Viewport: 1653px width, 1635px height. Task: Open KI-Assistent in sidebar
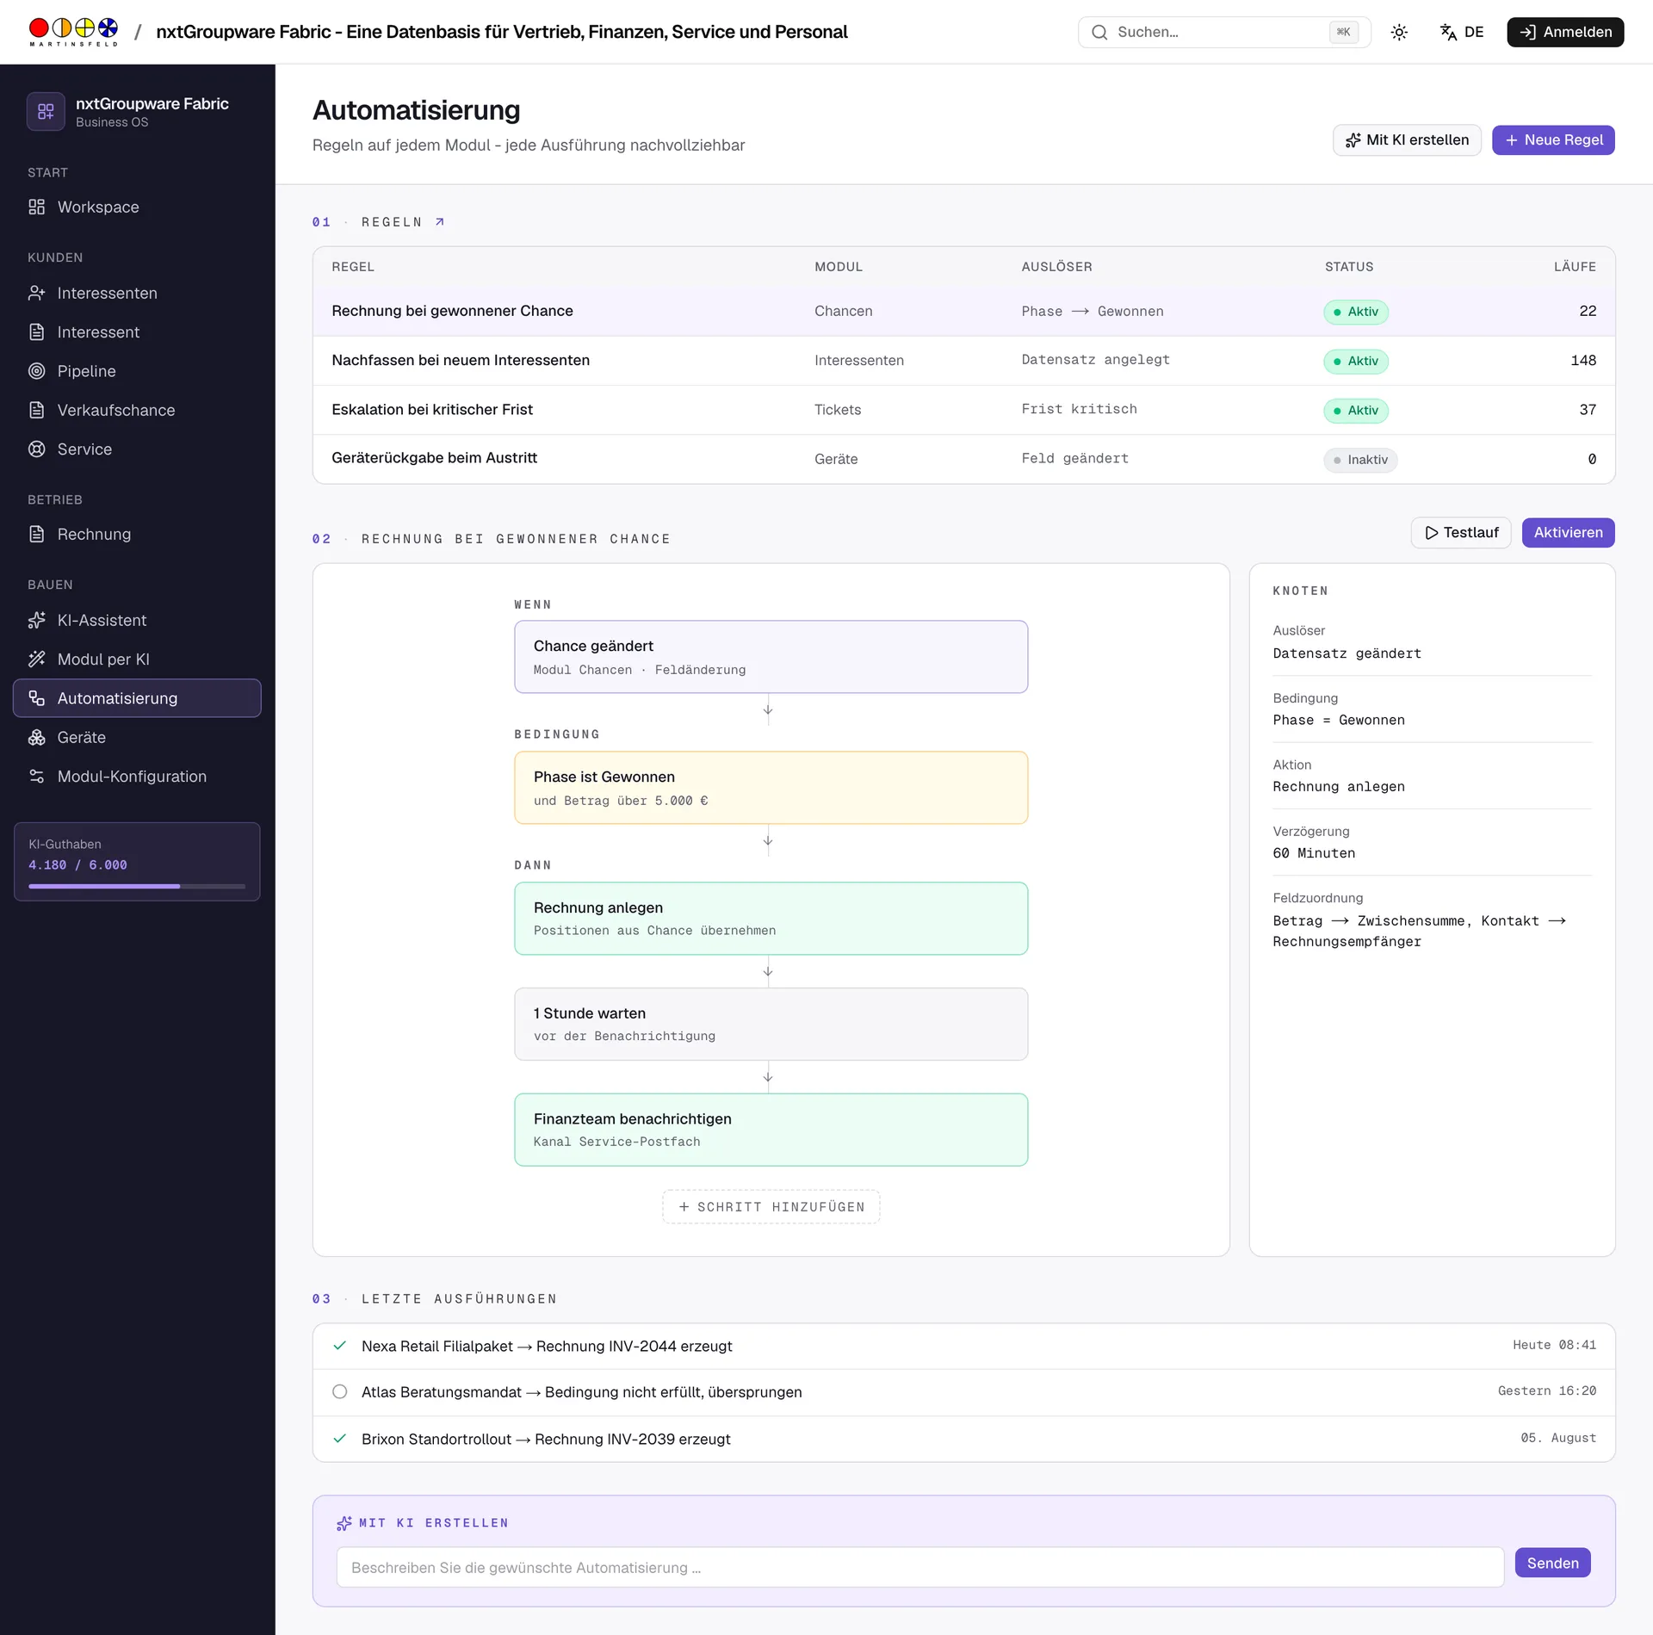tap(138, 621)
